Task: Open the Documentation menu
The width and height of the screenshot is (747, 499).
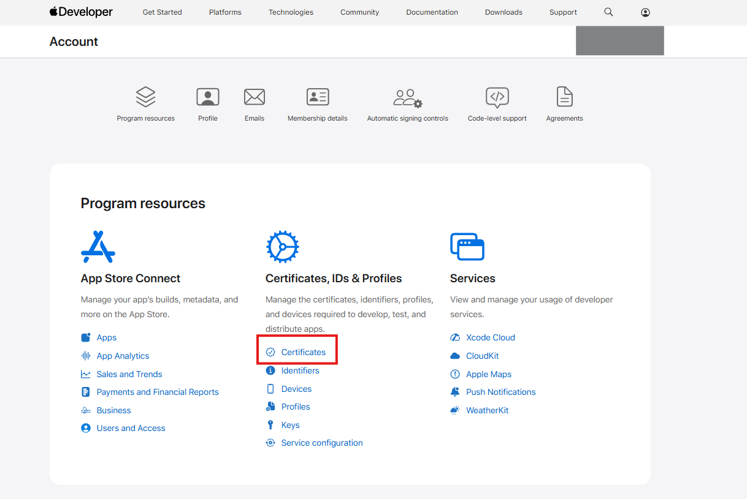Action: tap(432, 12)
